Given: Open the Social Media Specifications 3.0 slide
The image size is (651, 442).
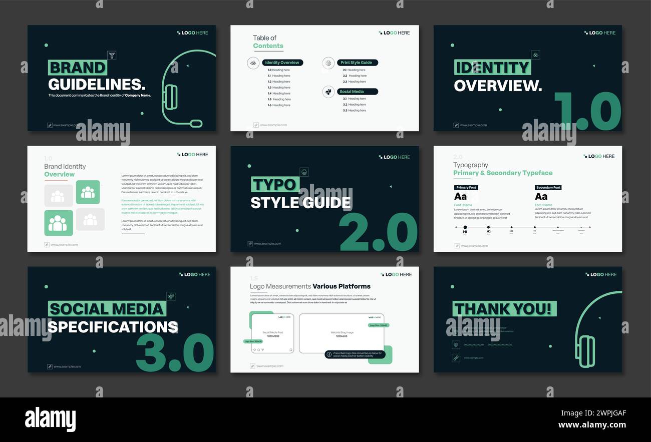Looking at the screenshot, I should (x=122, y=319).
